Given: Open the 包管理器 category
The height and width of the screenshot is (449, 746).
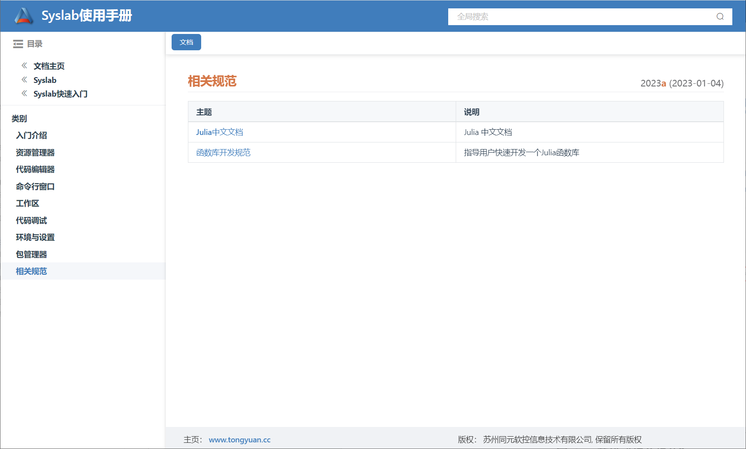Looking at the screenshot, I should (31, 254).
